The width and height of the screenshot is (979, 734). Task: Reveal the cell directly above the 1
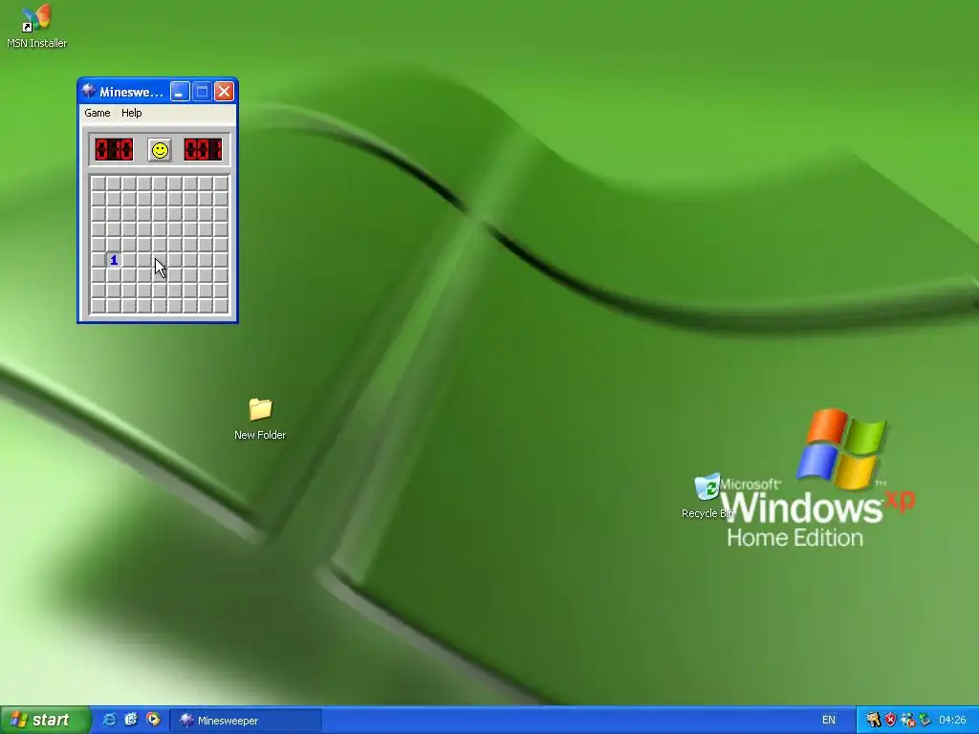[114, 245]
